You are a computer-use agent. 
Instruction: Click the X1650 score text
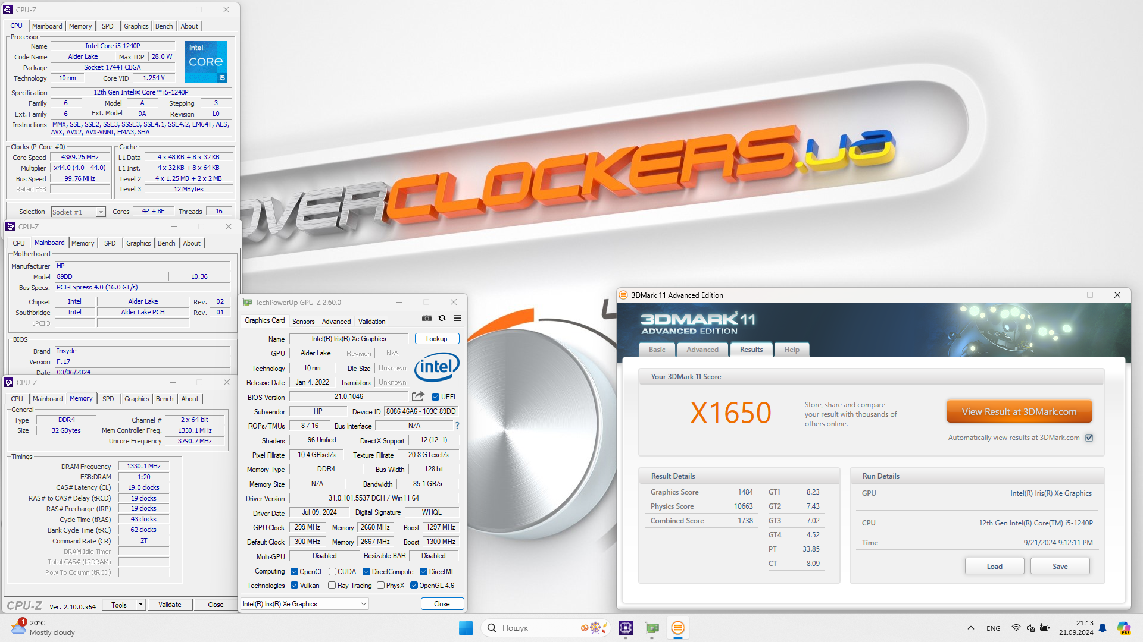coord(730,413)
